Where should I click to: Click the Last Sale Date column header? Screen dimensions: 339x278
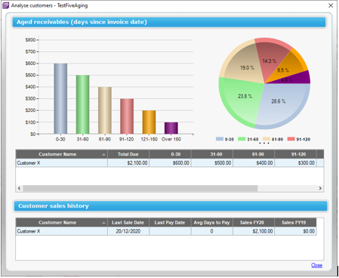pyautogui.click(x=128, y=223)
